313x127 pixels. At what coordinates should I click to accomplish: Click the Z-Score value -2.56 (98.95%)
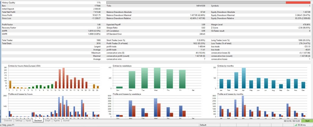click(304, 28)
